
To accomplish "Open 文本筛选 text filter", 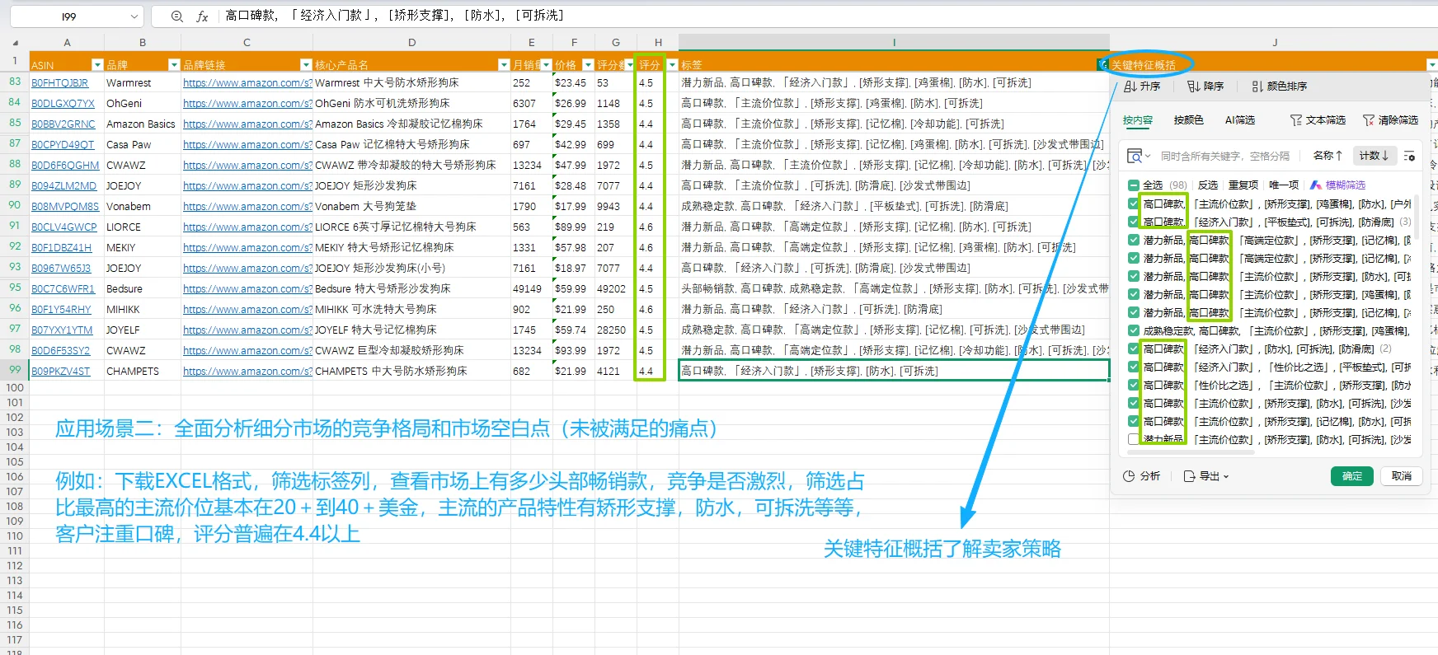I will pos(1318,120).
